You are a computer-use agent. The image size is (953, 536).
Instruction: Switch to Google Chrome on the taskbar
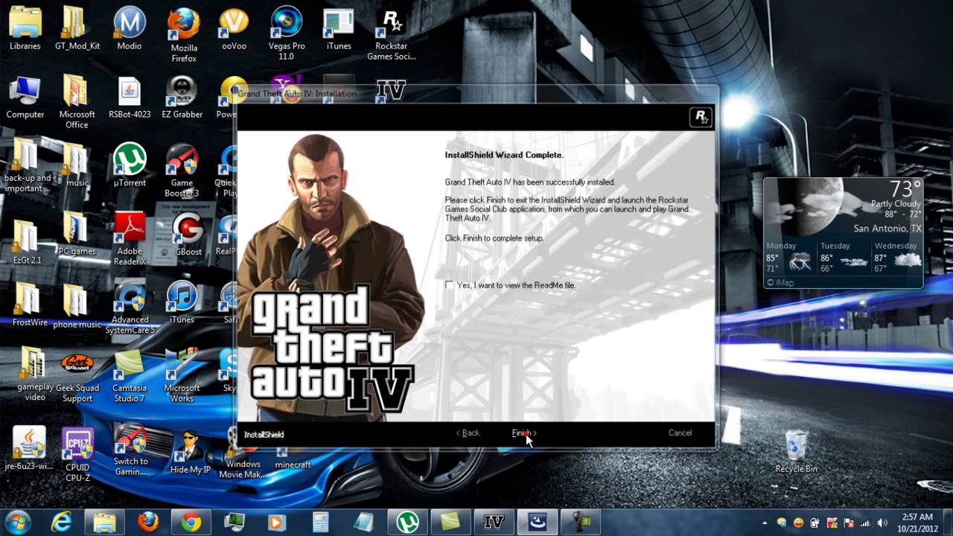coord(191,523)
